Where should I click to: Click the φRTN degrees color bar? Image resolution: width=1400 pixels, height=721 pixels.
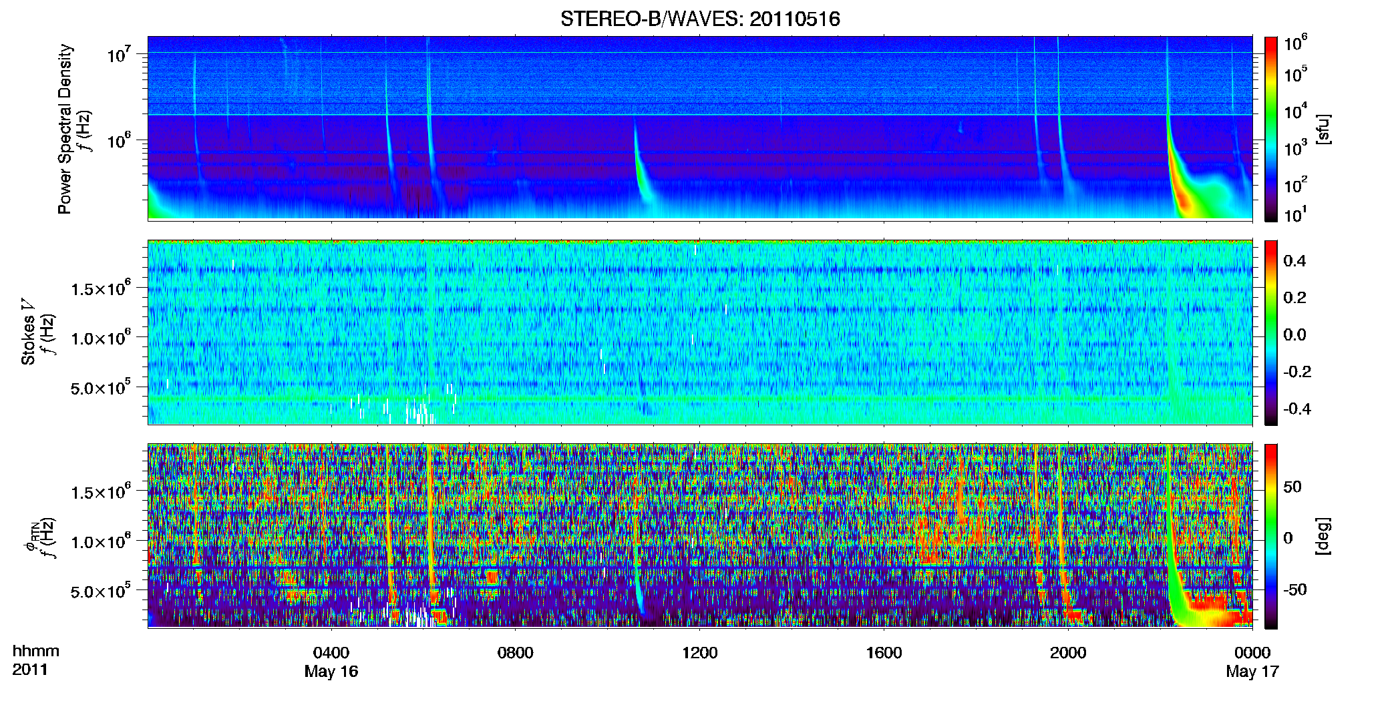1271,536
